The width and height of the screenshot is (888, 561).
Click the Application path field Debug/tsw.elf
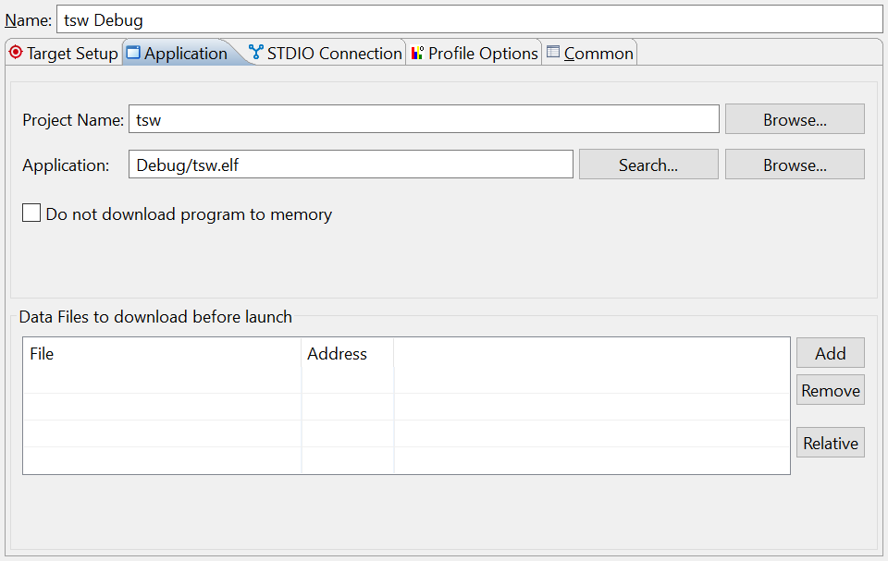(351, 165)
